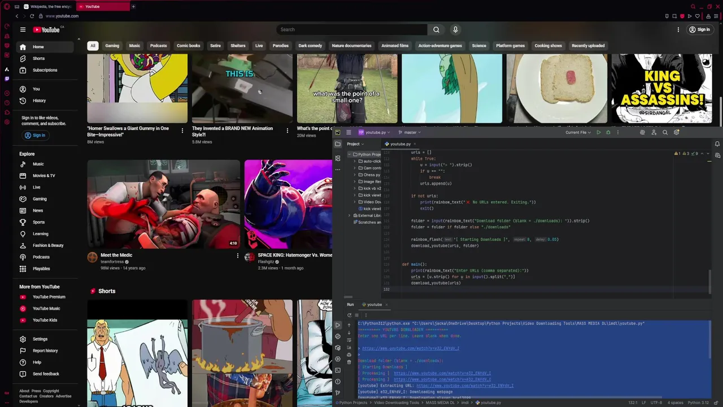Image resolution: width=723 pixels, height=407 pixels.
Task: Reload the page in the Opera browser
Action: tap(32, 16)
